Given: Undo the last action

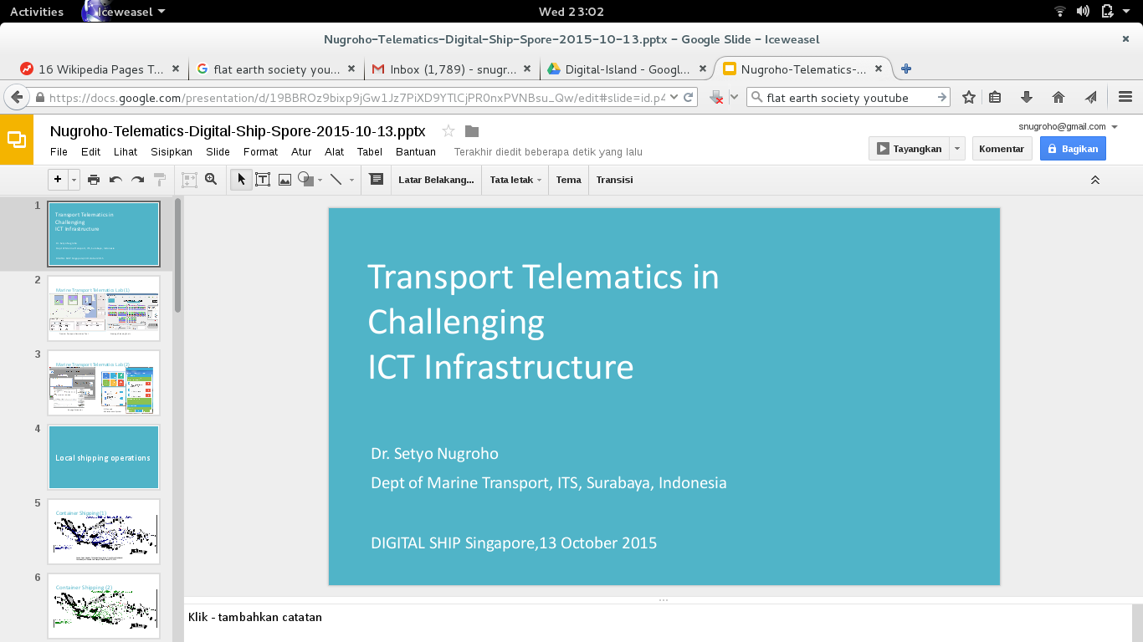Looking at the screenshot, I should [x=115, y=180].
